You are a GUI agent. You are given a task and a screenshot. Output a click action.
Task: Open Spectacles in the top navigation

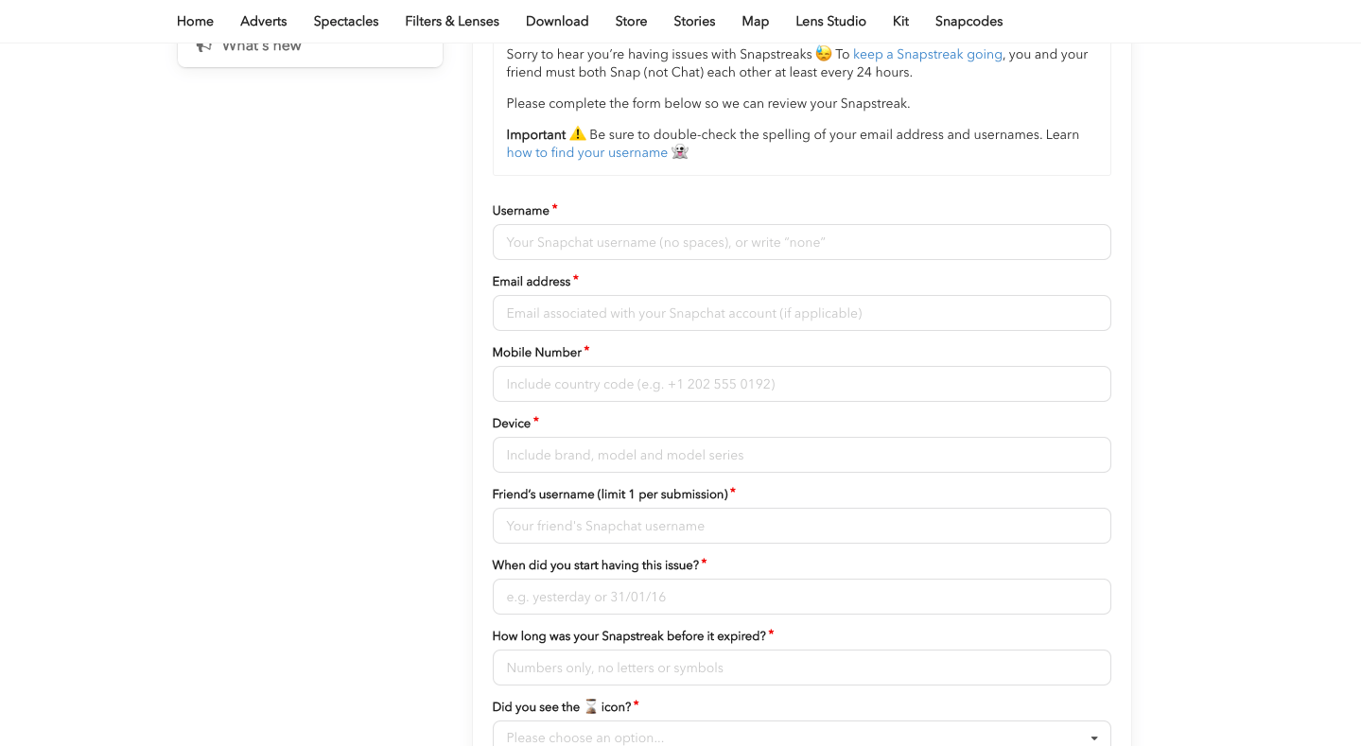point(346,21)
